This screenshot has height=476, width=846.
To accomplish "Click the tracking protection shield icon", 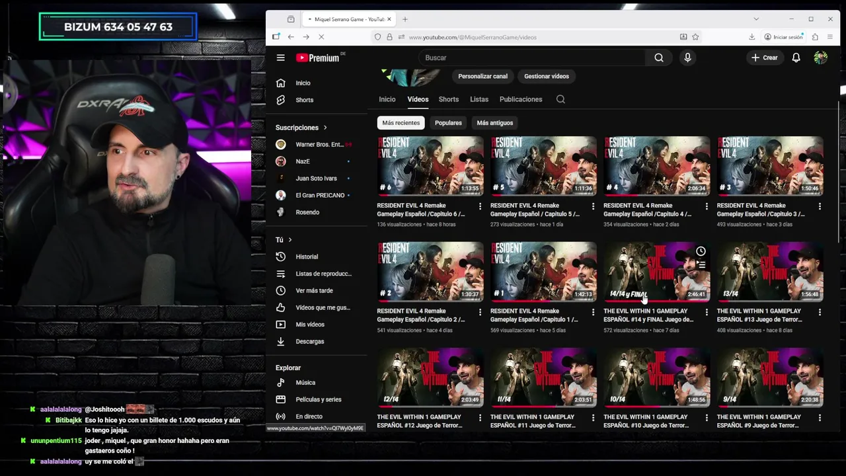I will (x=378, y=37).
